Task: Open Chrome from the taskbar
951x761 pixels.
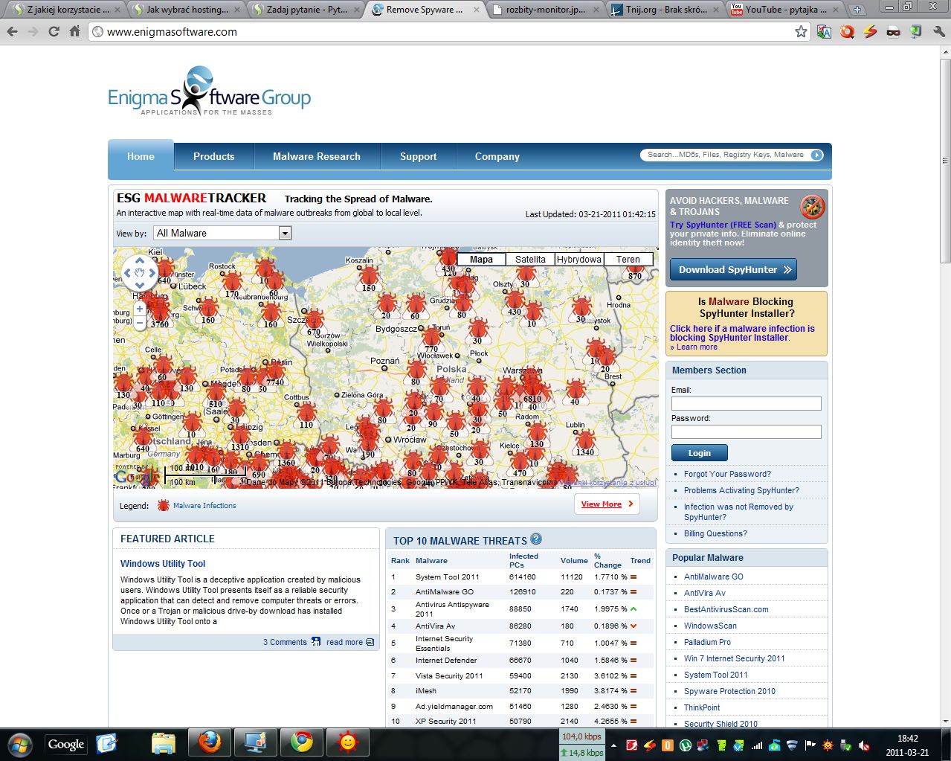Action: (x=301, y=742)
